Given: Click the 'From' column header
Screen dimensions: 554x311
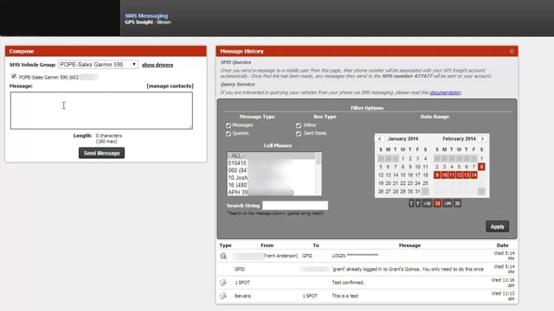Looking at the screenshot, I should click(x=267, y=245).
